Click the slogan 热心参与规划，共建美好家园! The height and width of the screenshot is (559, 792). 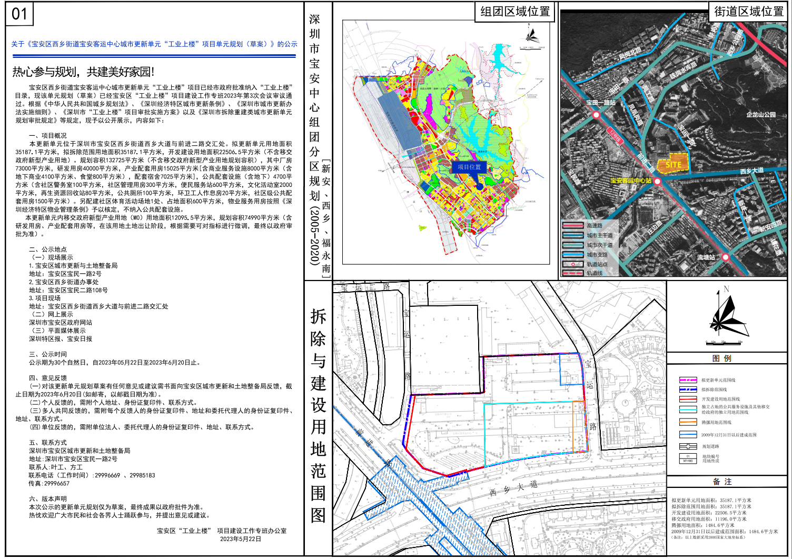[83, 72]
